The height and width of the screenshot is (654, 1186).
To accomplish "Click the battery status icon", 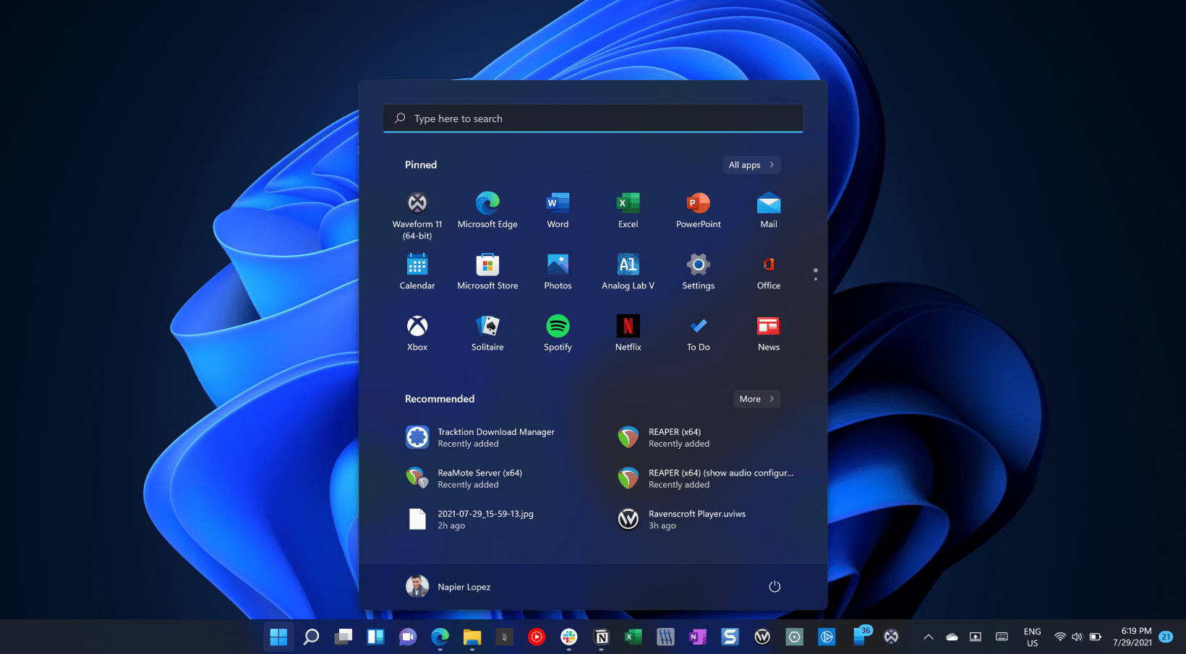I will click(x=1095, y=637).
